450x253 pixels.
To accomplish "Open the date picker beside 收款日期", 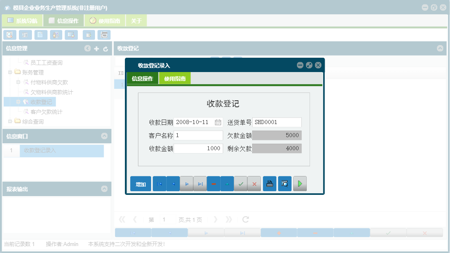I will pos(219,122).
